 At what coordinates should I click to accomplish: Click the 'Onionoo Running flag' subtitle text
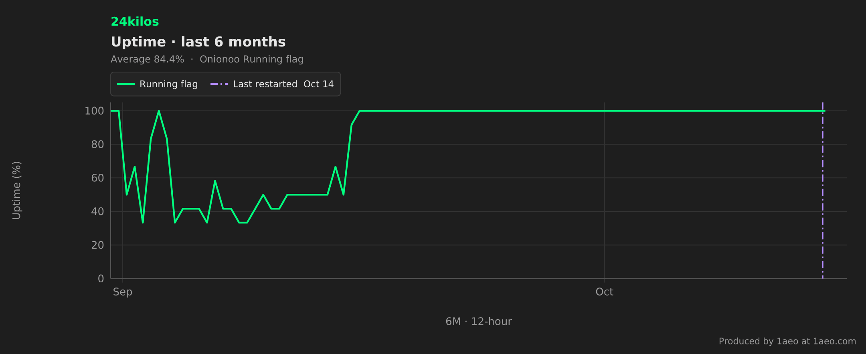coord(251,59)
